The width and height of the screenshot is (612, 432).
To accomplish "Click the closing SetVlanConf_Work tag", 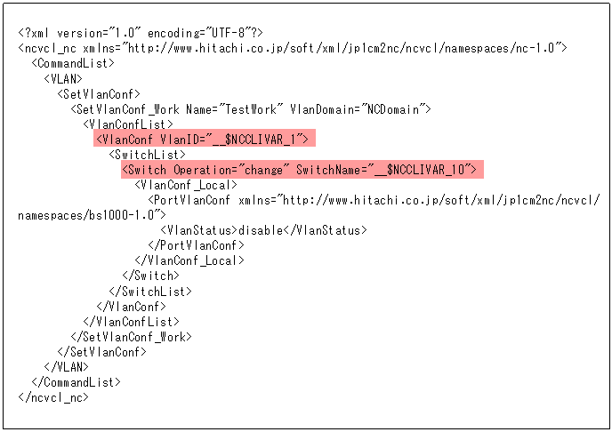I will pos(131,337).
